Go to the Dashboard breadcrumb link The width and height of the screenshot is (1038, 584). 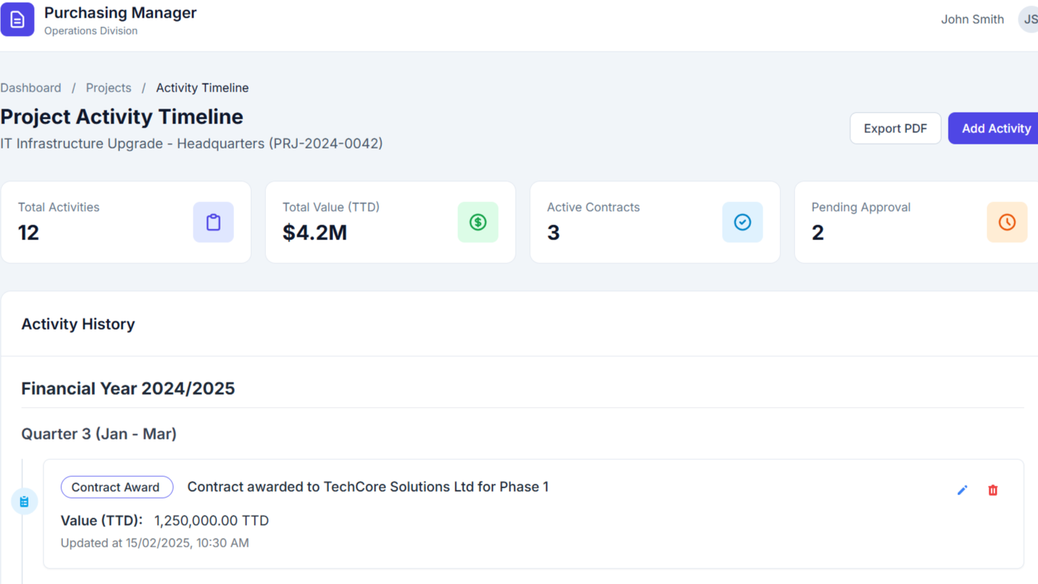[31, 87]
